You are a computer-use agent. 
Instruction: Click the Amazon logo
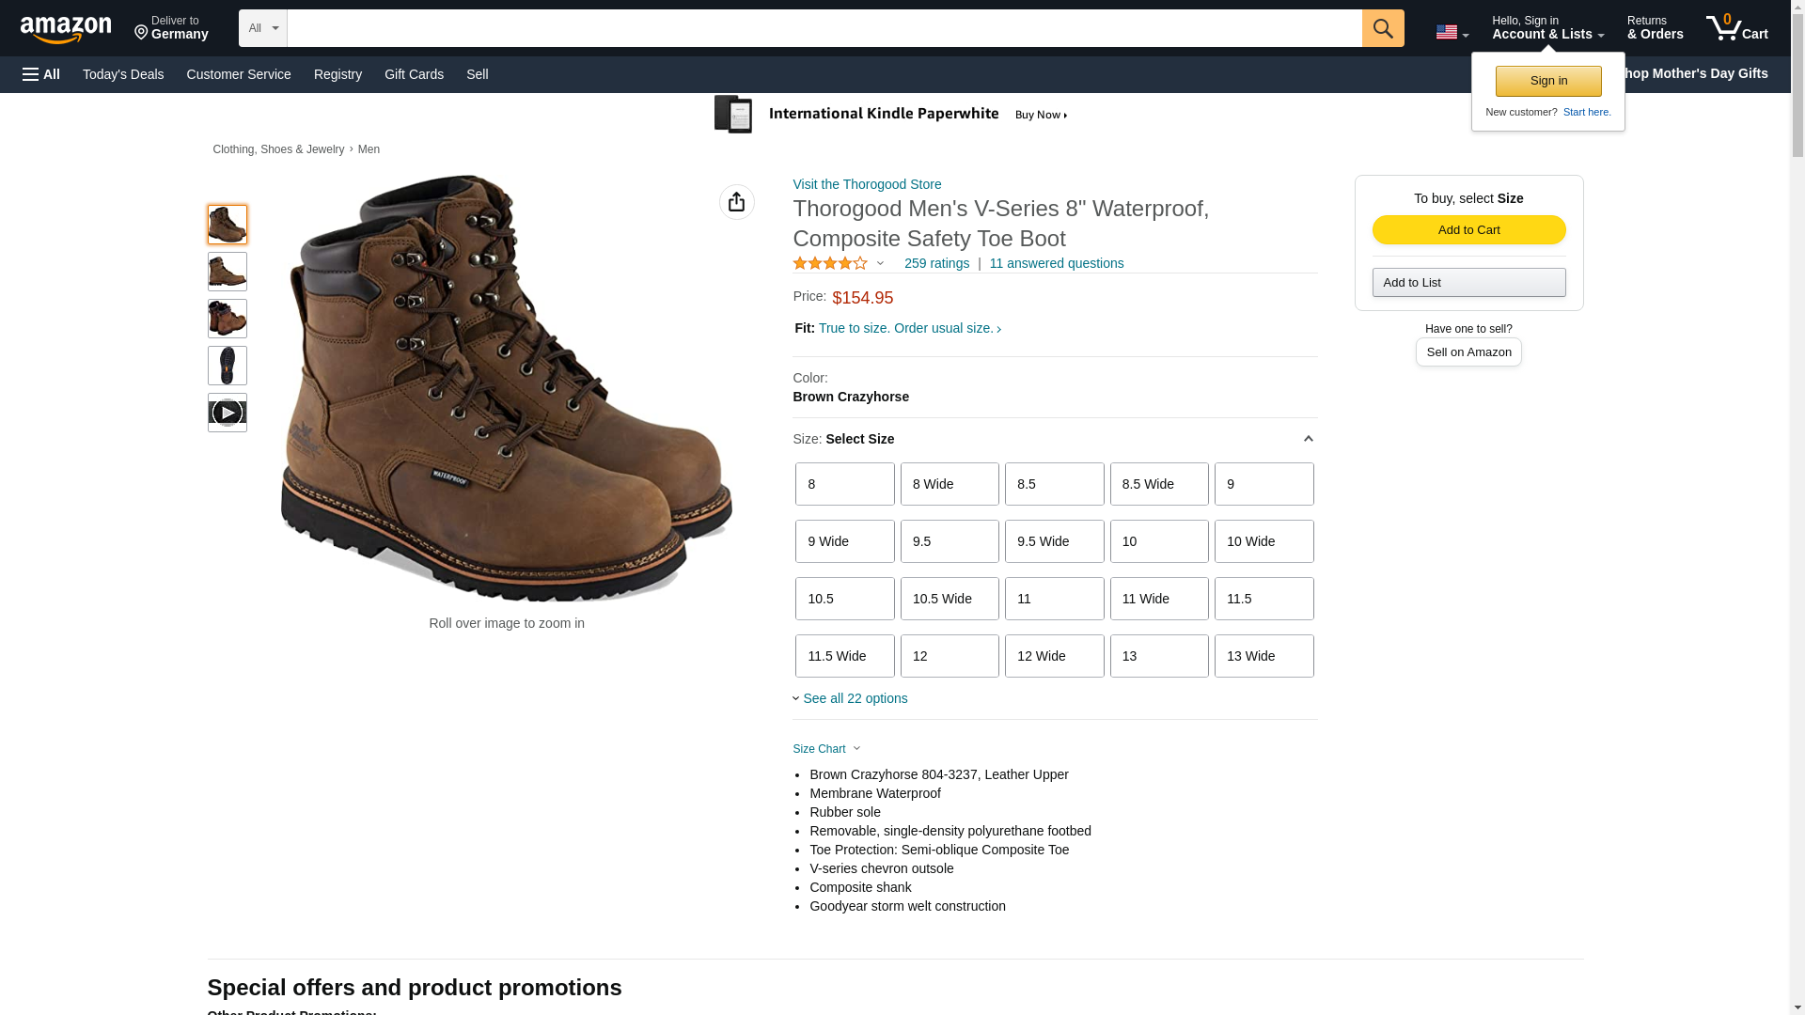(66, 29)
